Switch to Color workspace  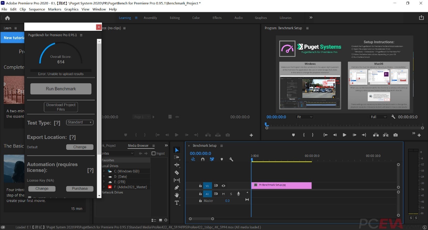(x=196, y=18)
